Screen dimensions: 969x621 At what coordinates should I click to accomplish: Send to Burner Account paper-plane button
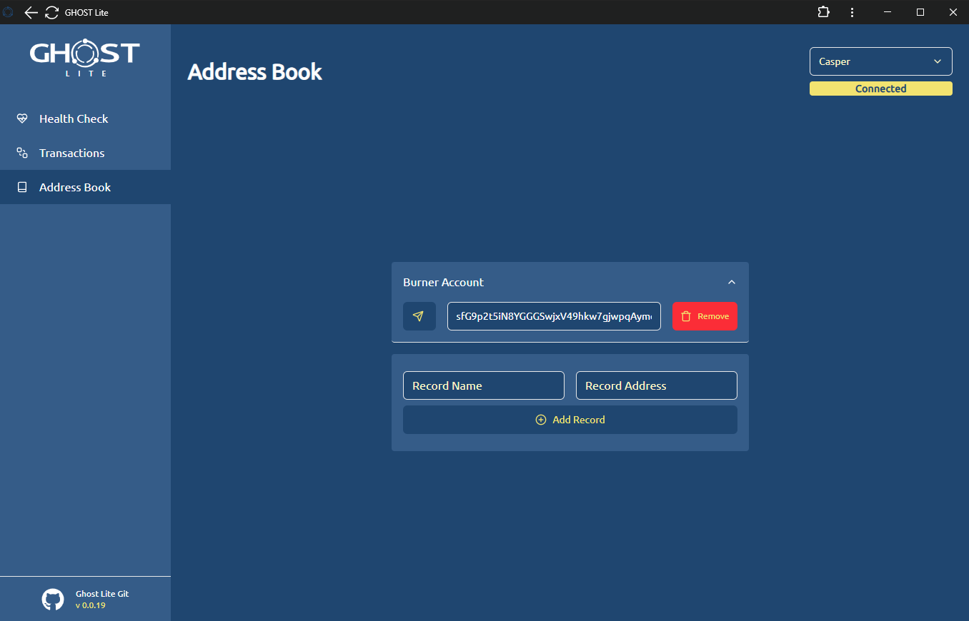tap(419, 316)
